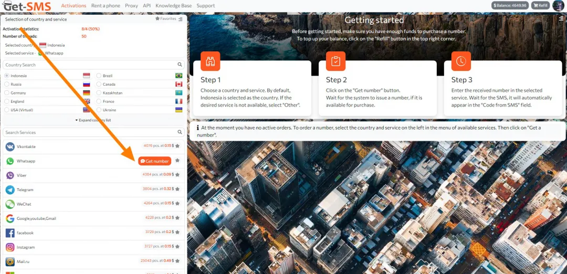This screenshot has width=567, height=274.
Task: Click the Viber service icon
Action: pos(10,175)
